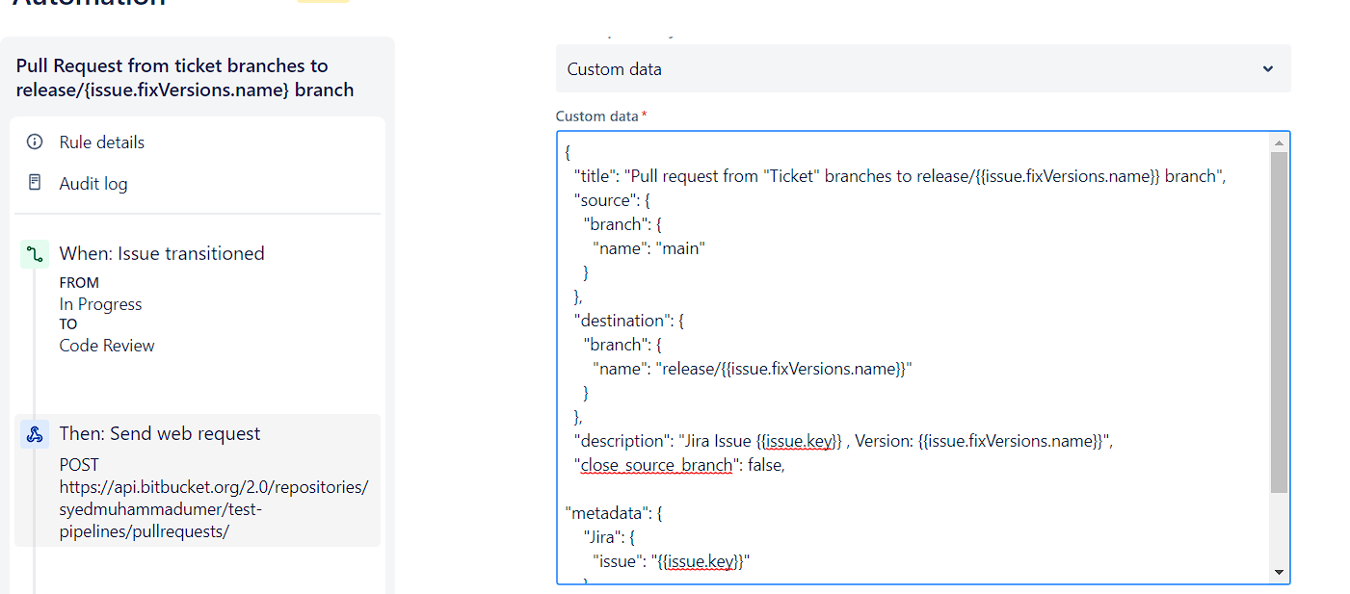Screen dimensions: 1350x594
Task: Click the textarea scrollbar down arrow
Action: pyautogui.click(x=1279, y=572)
